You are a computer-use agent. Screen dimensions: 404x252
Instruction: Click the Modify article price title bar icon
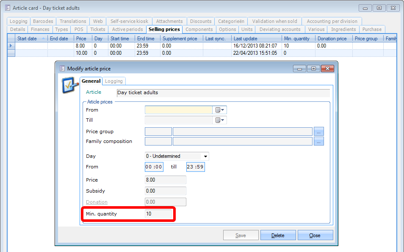click(x=62, y=68)
